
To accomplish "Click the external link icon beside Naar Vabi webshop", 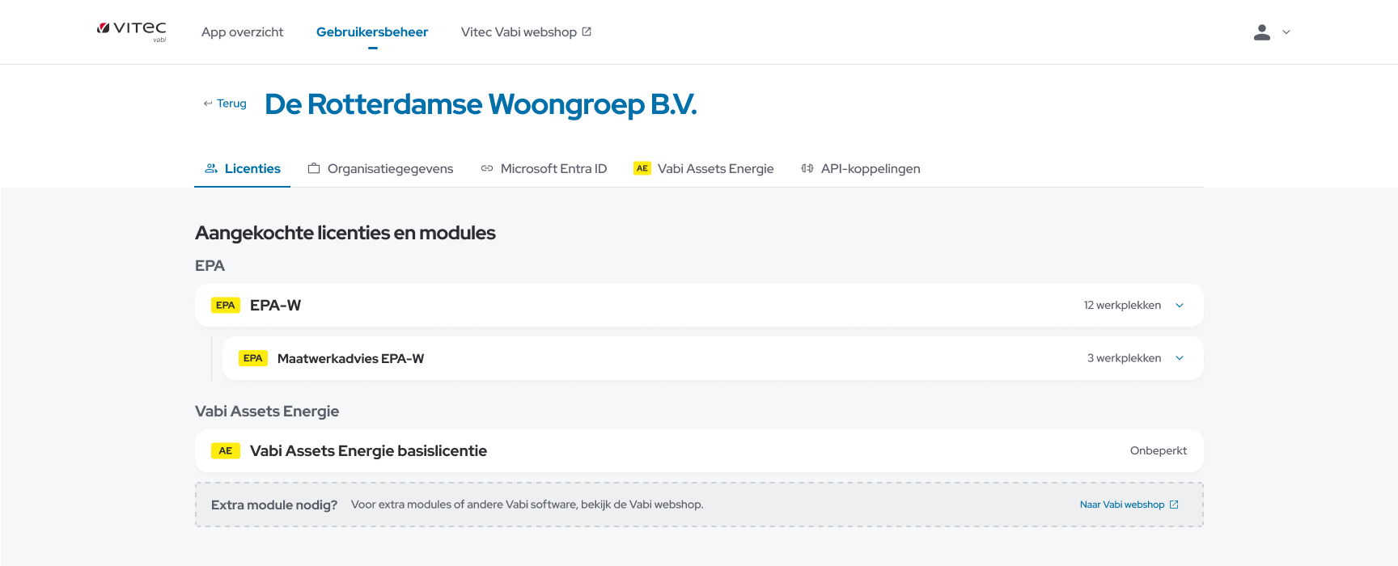I will (x=1174, y=505).
